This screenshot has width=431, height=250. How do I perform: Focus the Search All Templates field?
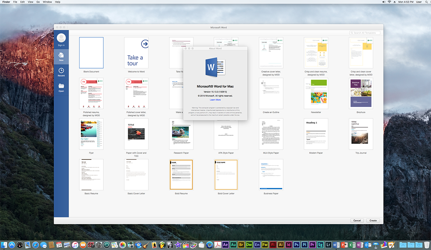coord(365,33)
